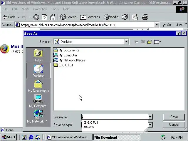Expand the Address bar dropdown list

(157, 25)
